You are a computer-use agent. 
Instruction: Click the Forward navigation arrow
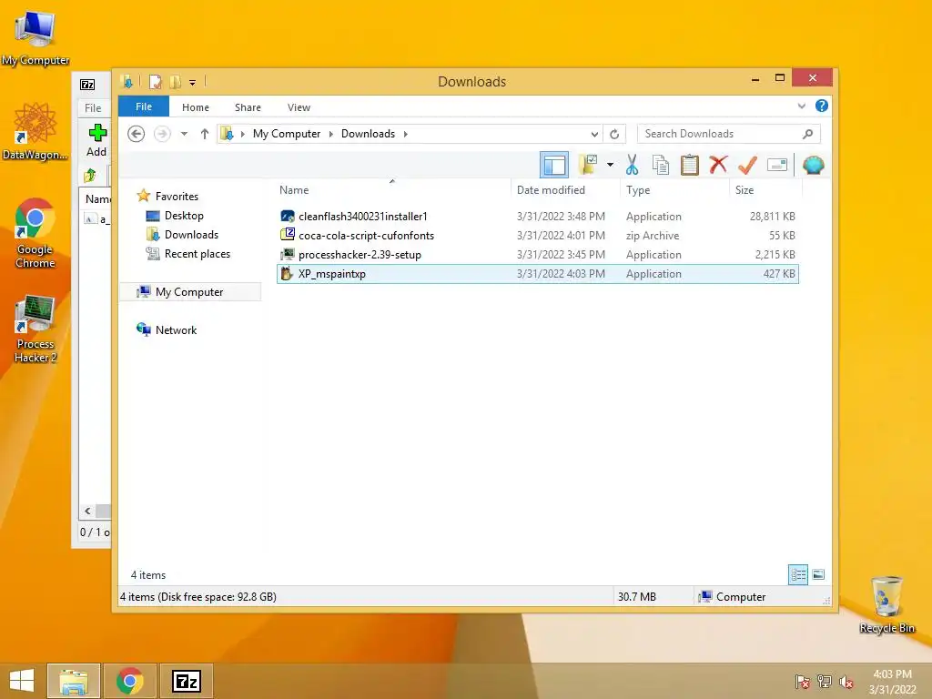click(162, 134)
